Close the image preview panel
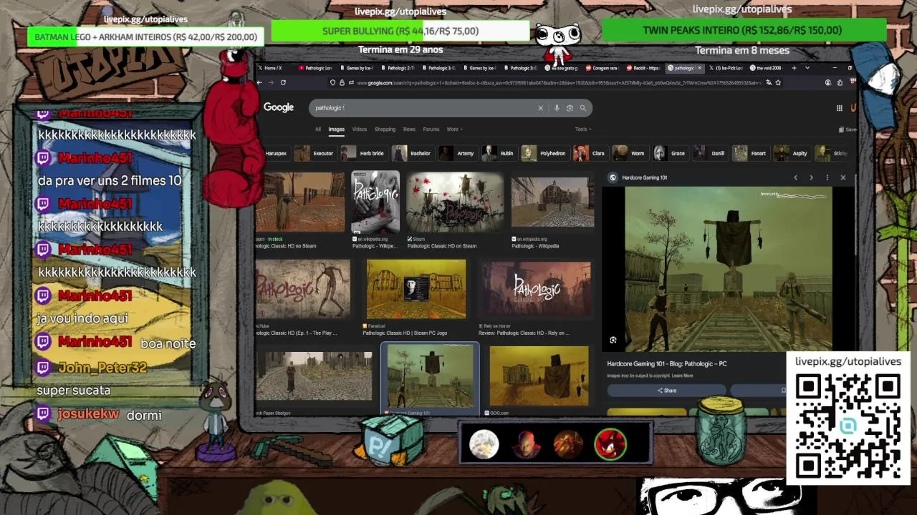The height and width of the screenshot is (515, 917). (842, 177)
